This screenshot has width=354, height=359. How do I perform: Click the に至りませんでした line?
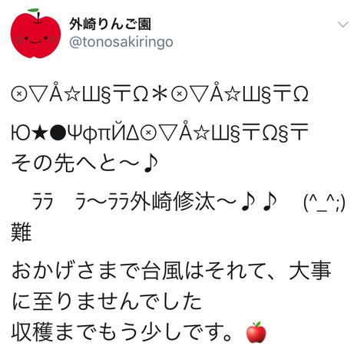pos(107,301)
